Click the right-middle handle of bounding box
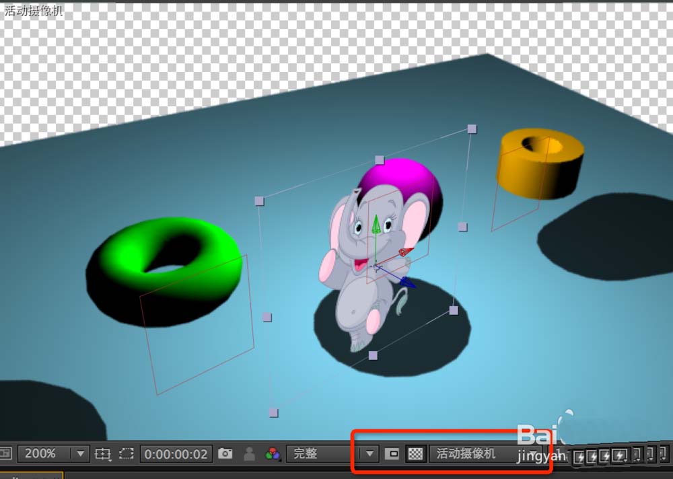This screenshot has height=479, width=673. [x=462, y=227]
